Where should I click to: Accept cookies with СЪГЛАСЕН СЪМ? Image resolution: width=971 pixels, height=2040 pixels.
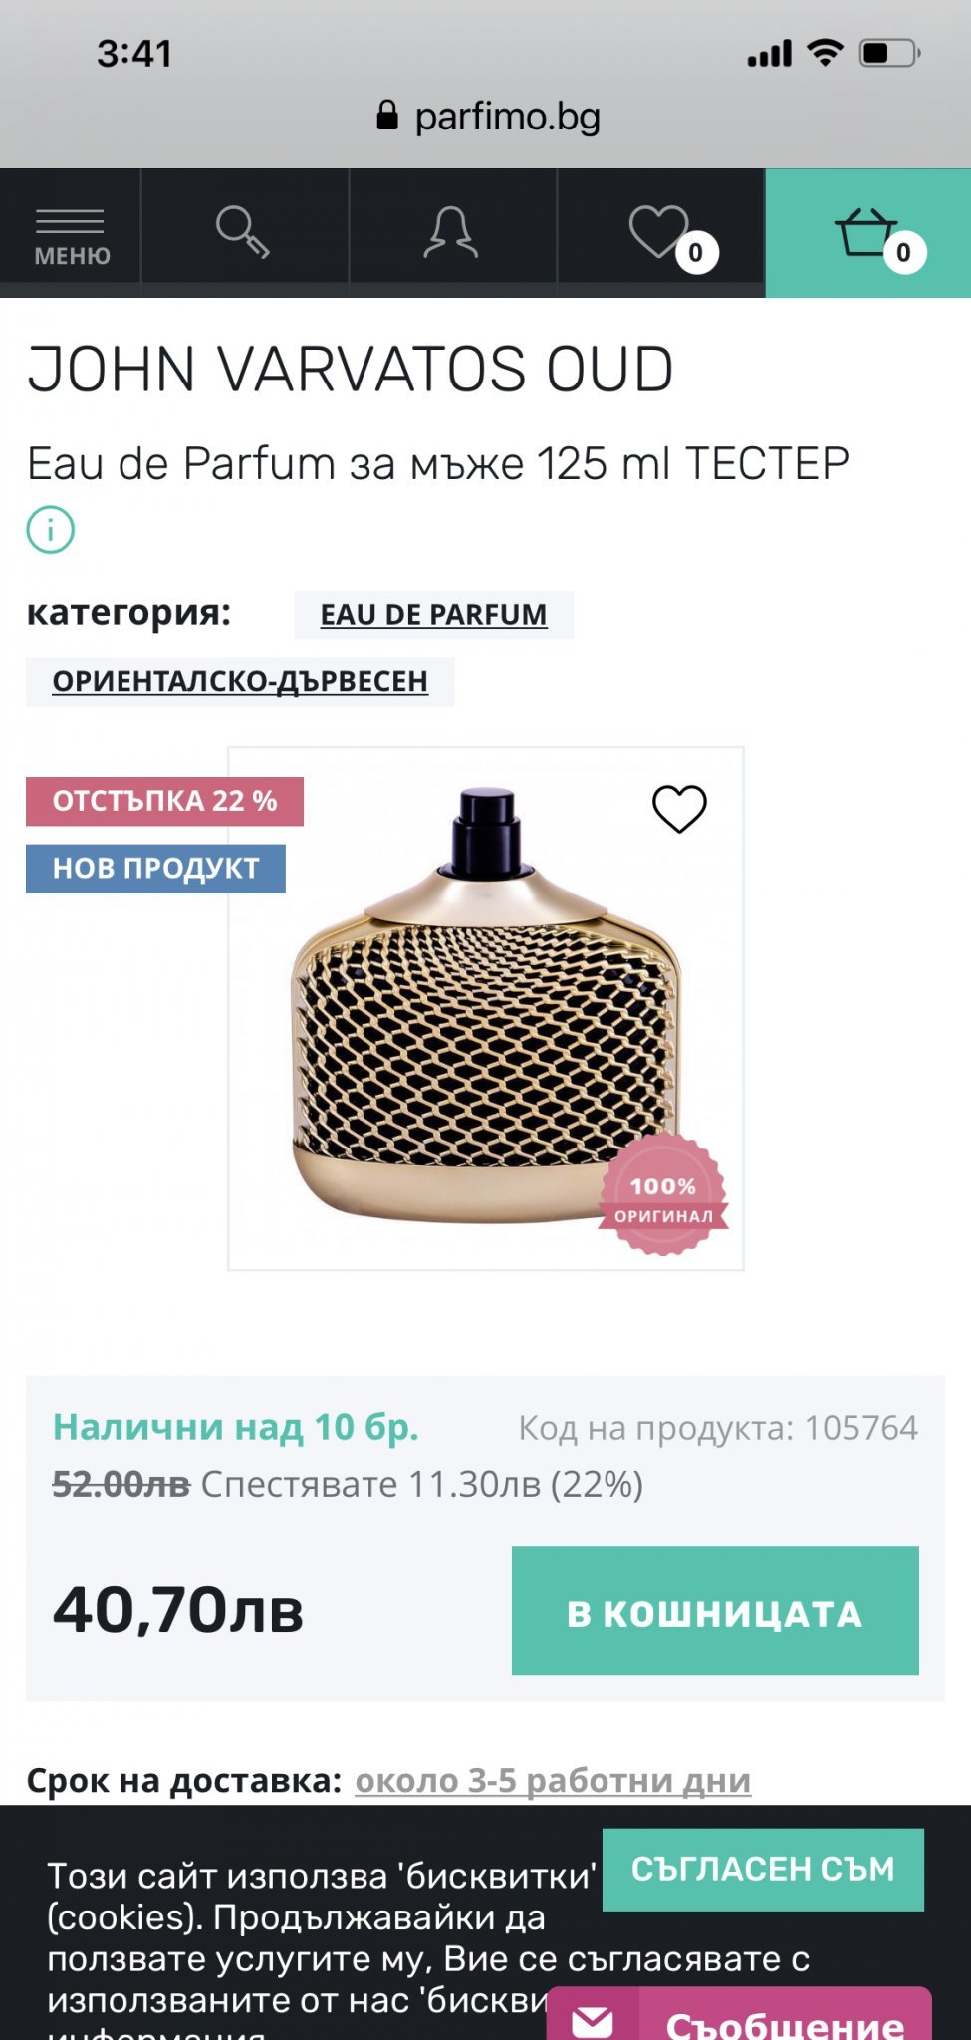coord(763,1869)
